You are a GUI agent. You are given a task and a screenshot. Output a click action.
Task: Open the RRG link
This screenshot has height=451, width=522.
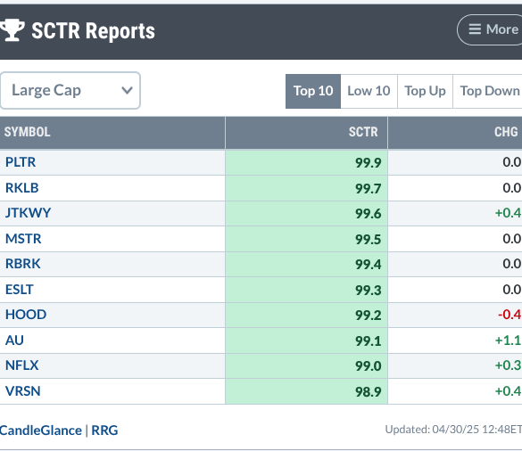coord(104,430)
